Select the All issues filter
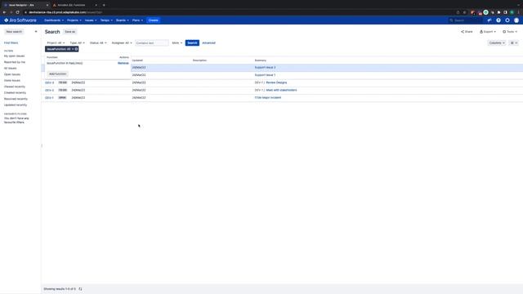Viewport: 523px width, 294px height. (11, 68)
